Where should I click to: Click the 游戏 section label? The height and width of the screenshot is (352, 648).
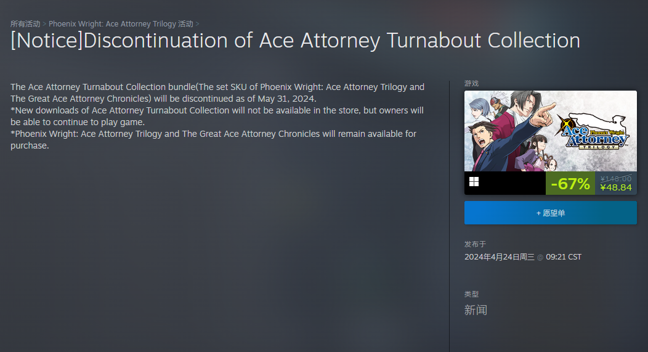coord(471,83)
